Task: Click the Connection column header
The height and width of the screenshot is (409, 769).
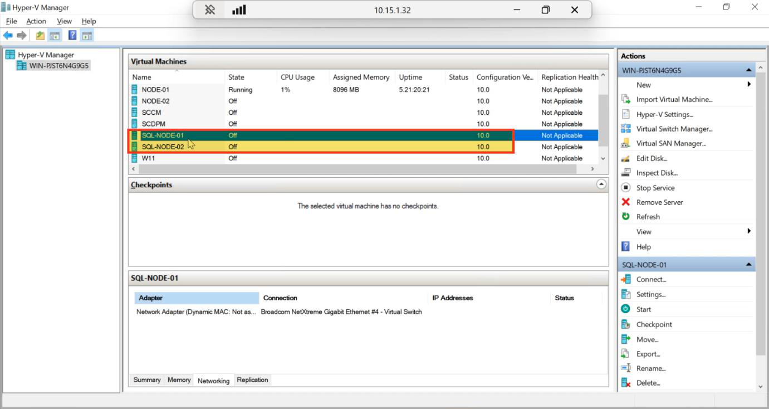Action: click(x=344, y=298)
